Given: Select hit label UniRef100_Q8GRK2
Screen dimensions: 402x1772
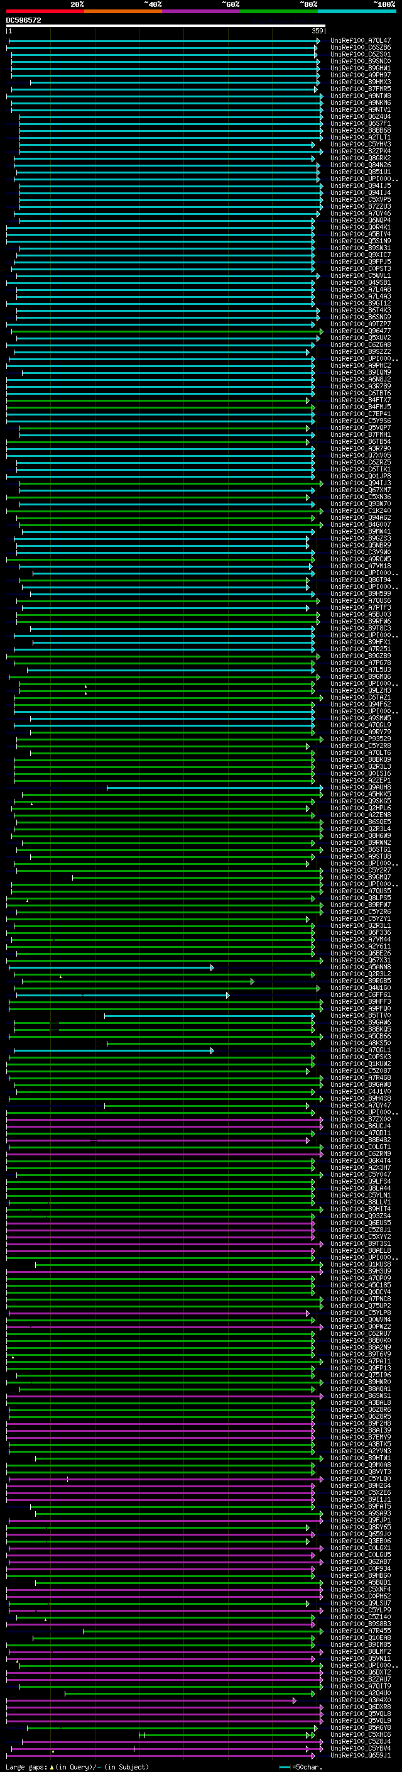Looking at the screenshot, I should [360, 158].
